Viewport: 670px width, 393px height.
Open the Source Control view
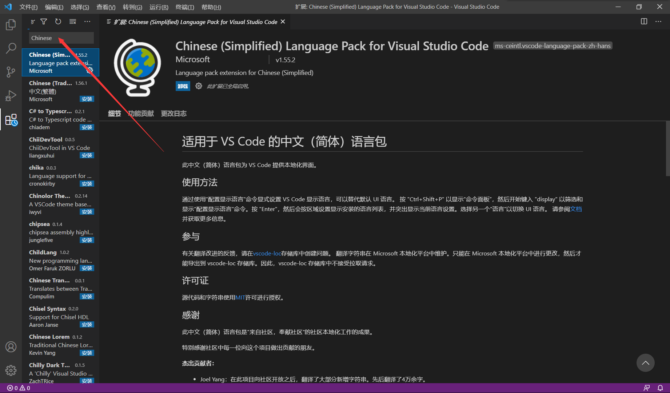tap(11, 72)
